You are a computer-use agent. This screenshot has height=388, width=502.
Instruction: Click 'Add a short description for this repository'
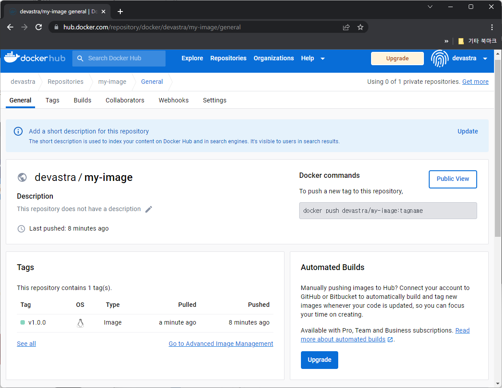[89, 131]
